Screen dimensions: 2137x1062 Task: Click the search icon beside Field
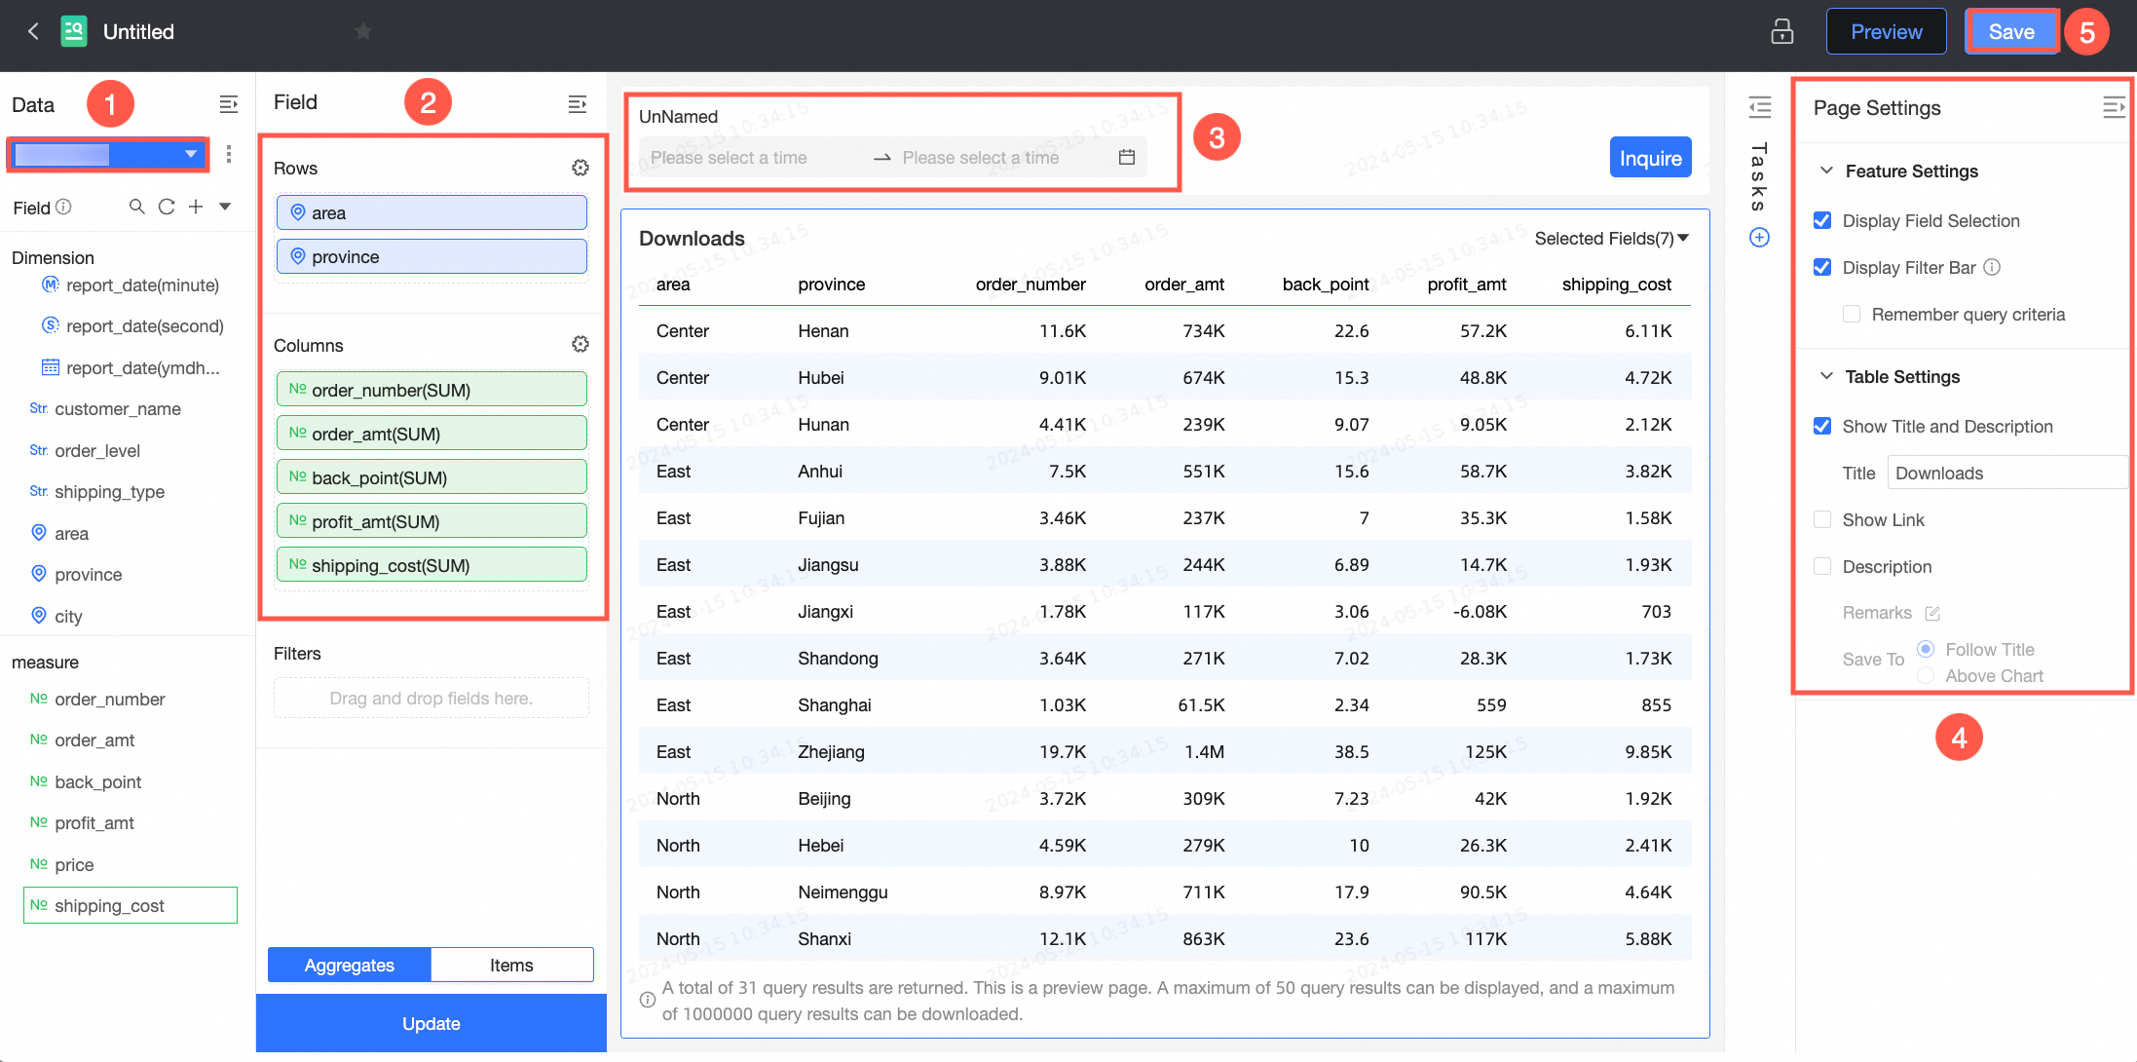tap(137, 207)
